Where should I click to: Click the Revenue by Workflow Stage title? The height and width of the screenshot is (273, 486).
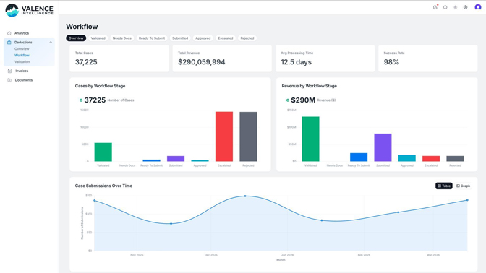tap(309, 86)
